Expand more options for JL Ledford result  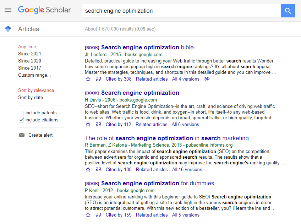point(207,79)
